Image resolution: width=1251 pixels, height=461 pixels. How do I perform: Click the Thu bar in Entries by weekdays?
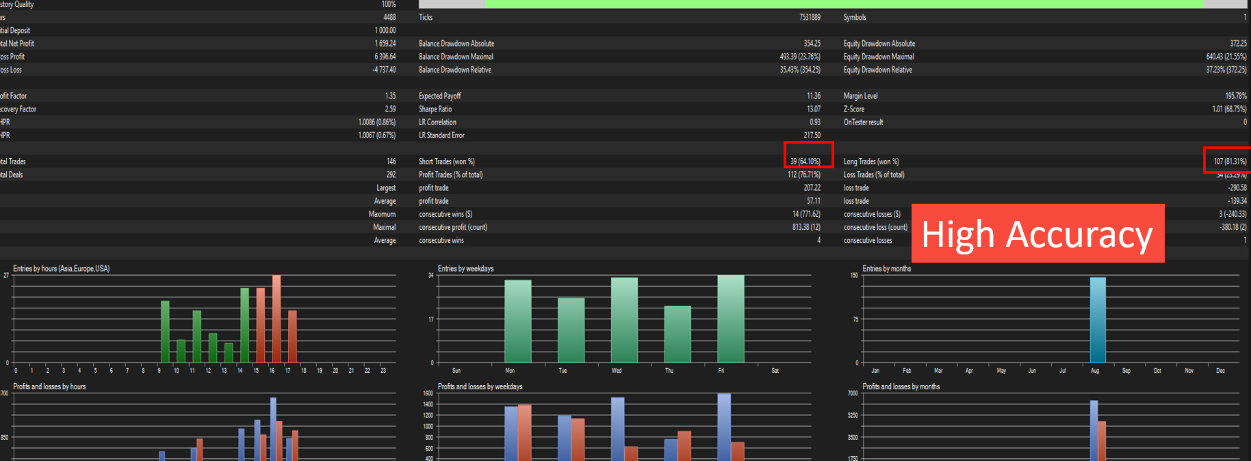coord(678,334)
